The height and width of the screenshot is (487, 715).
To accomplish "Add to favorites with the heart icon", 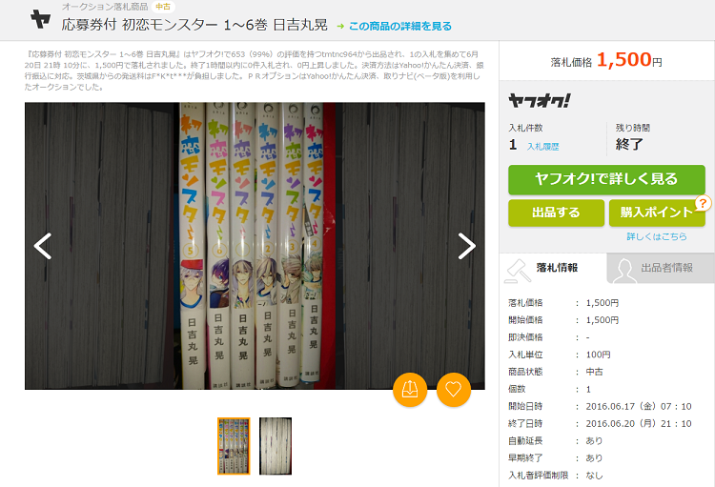I will coord(453,390).
